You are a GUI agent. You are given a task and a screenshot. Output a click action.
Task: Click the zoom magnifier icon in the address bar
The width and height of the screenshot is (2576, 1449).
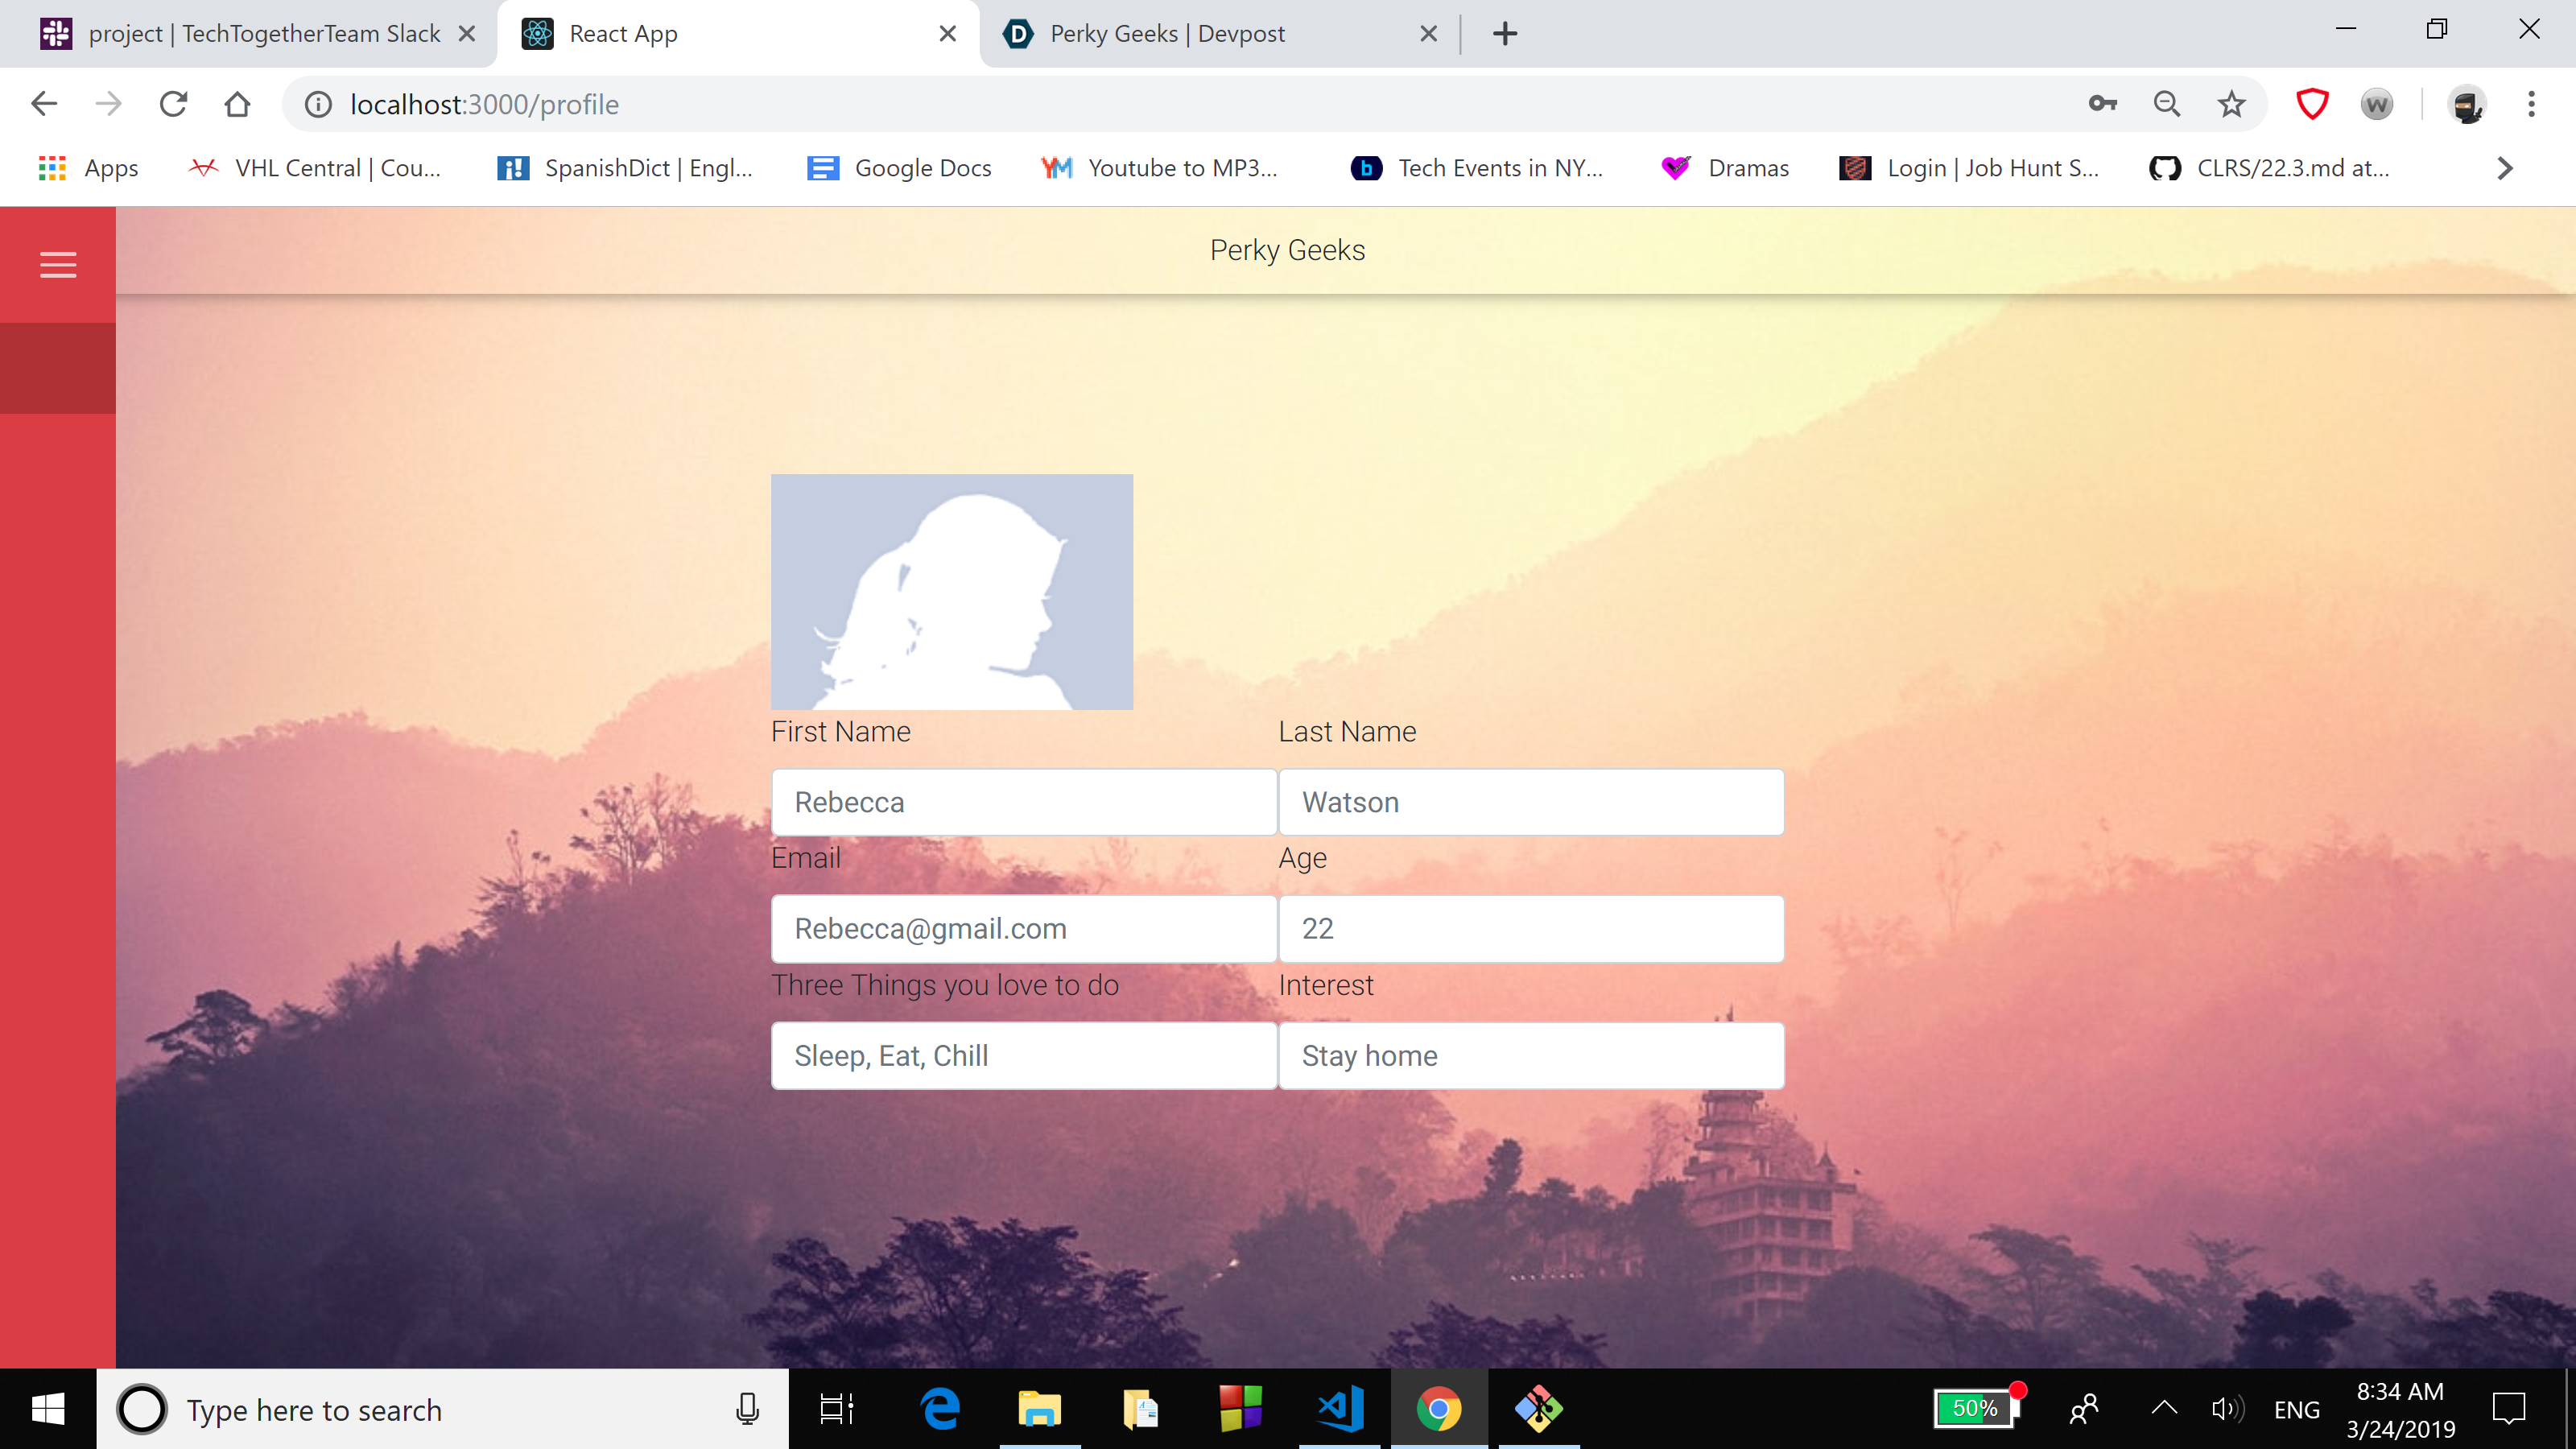pyautogui.click(x=2166, y=104)
